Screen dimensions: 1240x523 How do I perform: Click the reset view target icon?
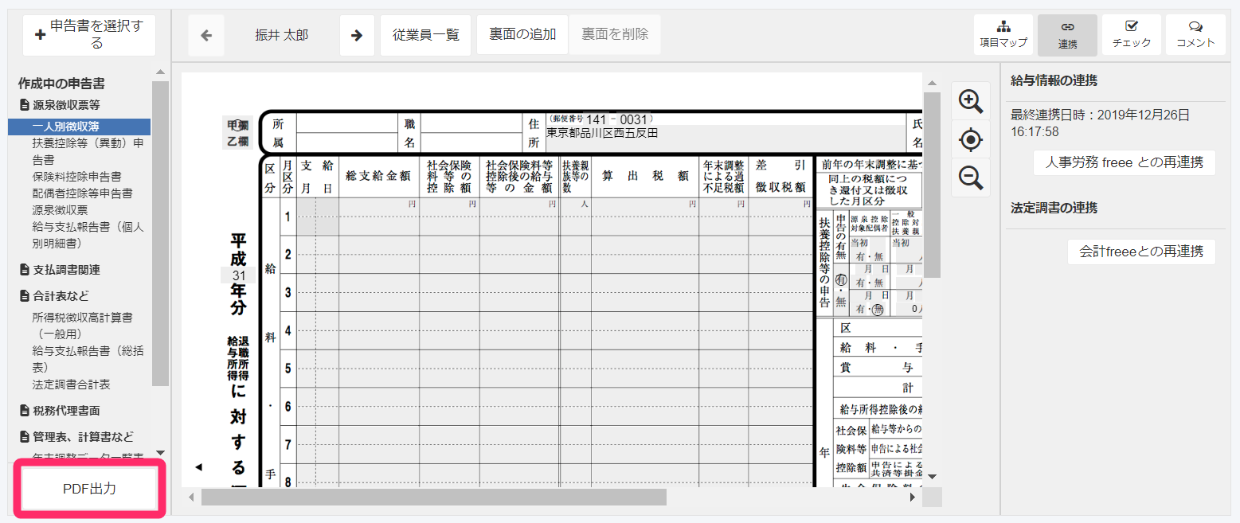pos(970,140)
